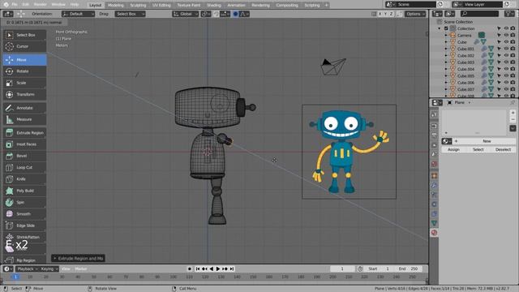Choose the Rip Region tool

pos(25,260)
